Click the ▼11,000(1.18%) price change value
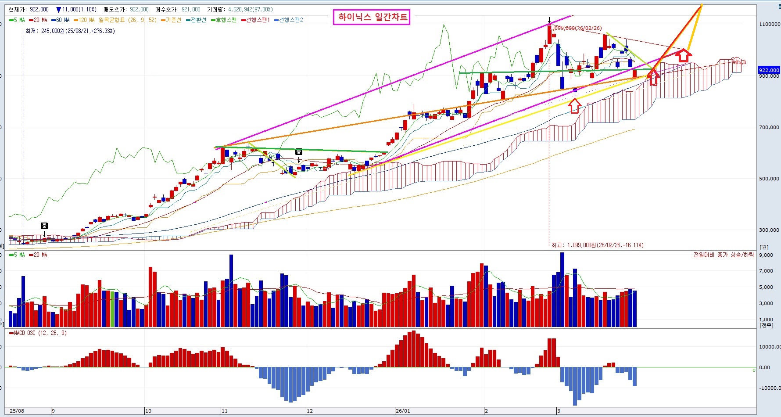The image size is (781, 417). pyautogui.click(x=76, y=9)
